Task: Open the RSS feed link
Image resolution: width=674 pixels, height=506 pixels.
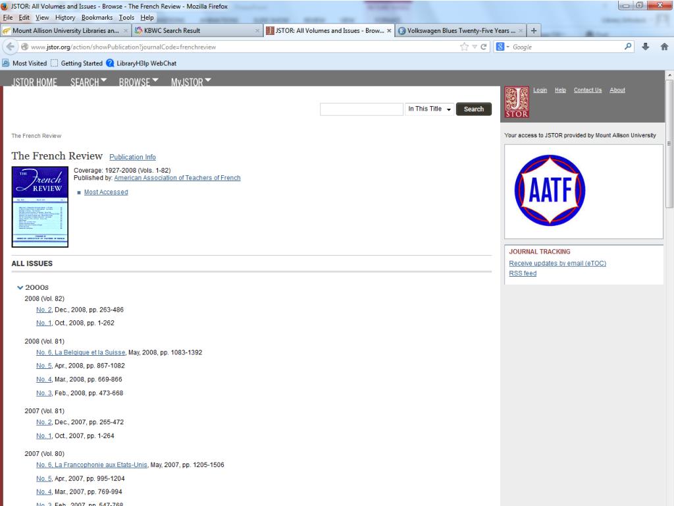Action: [x=523, y=273]
